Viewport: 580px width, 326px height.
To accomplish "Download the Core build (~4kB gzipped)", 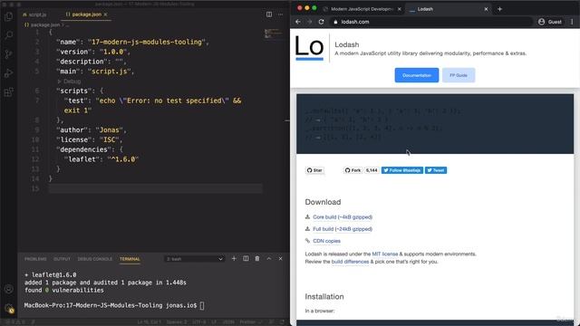I will 343,217.
